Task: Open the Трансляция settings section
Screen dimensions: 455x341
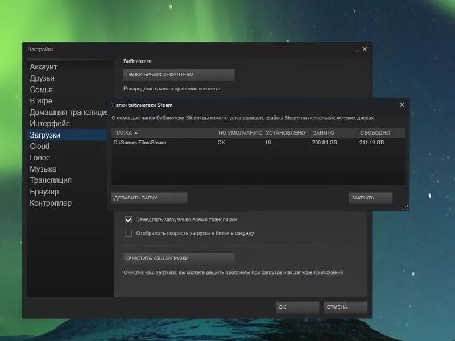Action: click(x=51, y=180)
